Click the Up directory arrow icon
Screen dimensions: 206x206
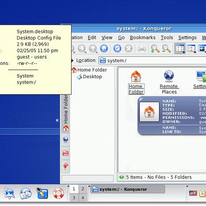click(x=93, y=48)
